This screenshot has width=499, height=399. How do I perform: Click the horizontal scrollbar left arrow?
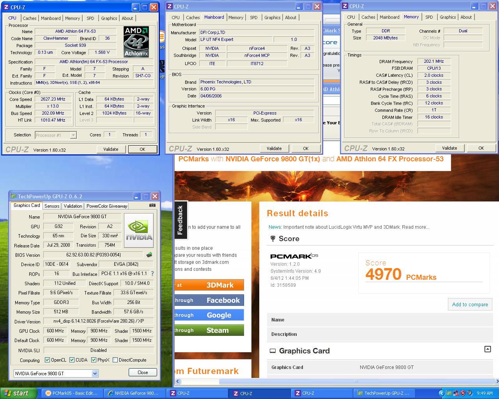point(178,381)
